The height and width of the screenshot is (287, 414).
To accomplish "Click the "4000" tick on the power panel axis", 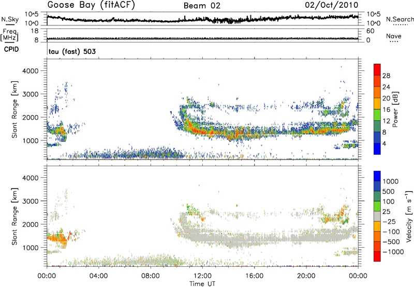I will [30, 71].
